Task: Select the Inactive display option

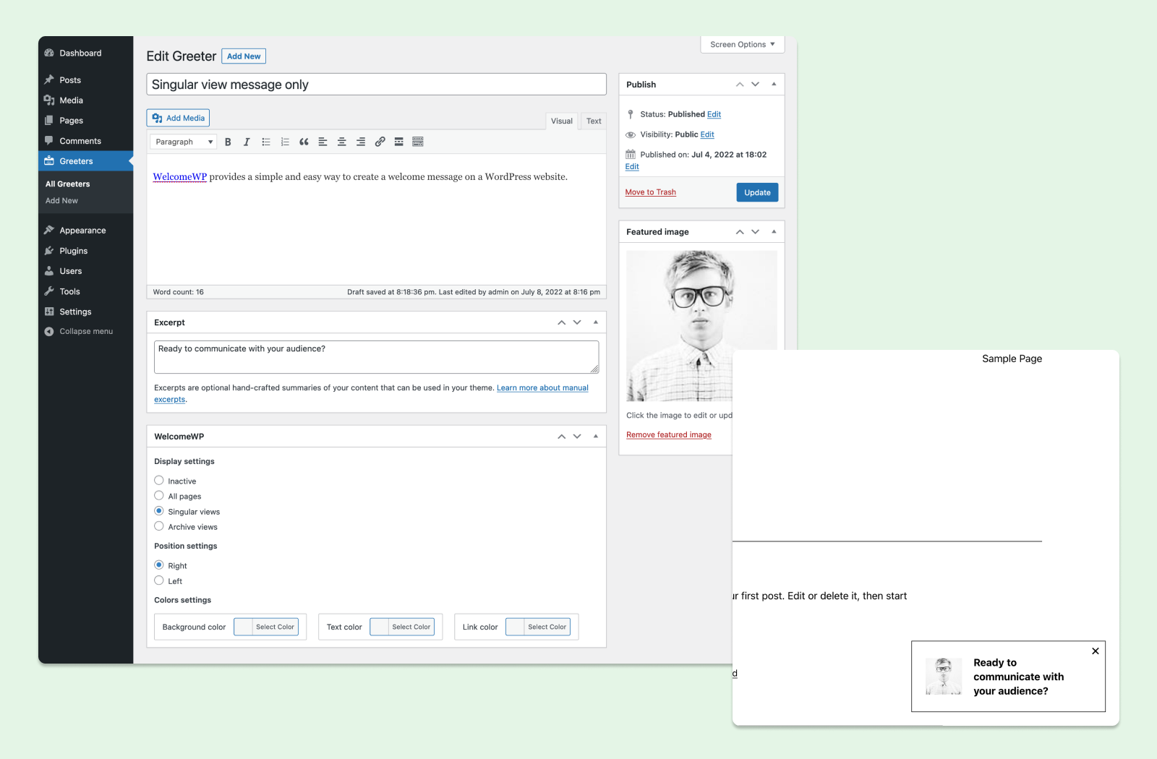Action: [x=159, y=481]
